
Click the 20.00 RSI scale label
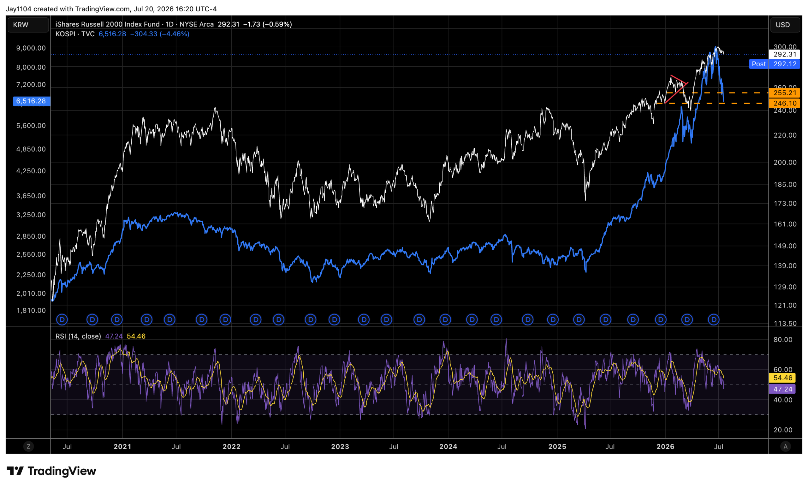783,430
